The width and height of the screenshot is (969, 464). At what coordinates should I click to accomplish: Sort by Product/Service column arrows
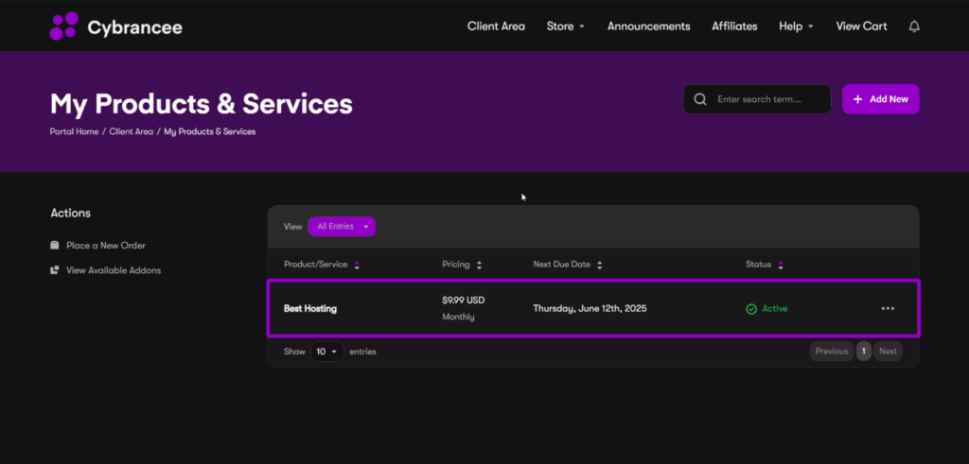click(357, 265)
